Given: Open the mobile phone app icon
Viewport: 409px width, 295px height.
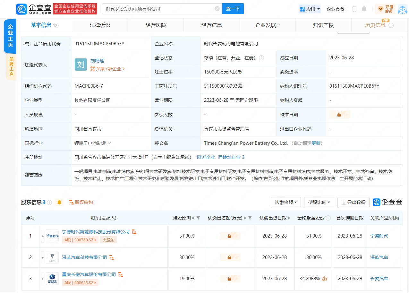Looking at the screenshot, I should point(354,9).
